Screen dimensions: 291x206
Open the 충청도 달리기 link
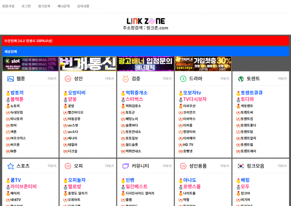pos(78,193)
